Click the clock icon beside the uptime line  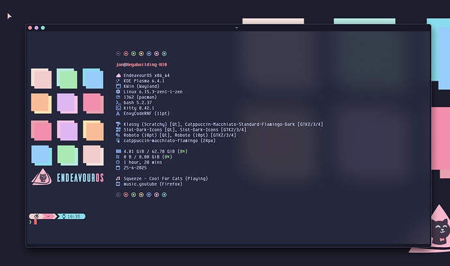pos(118,162)
